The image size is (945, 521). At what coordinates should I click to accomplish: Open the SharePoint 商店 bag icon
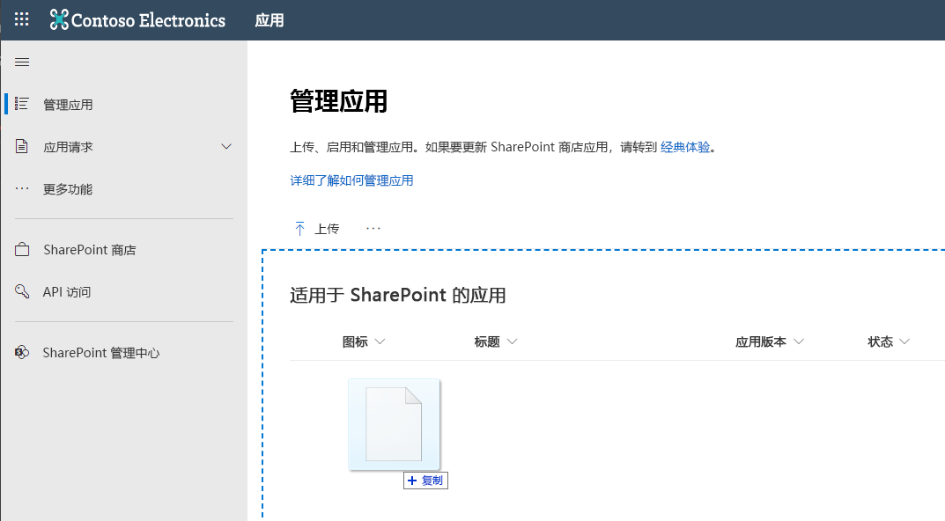click(21, 249)
